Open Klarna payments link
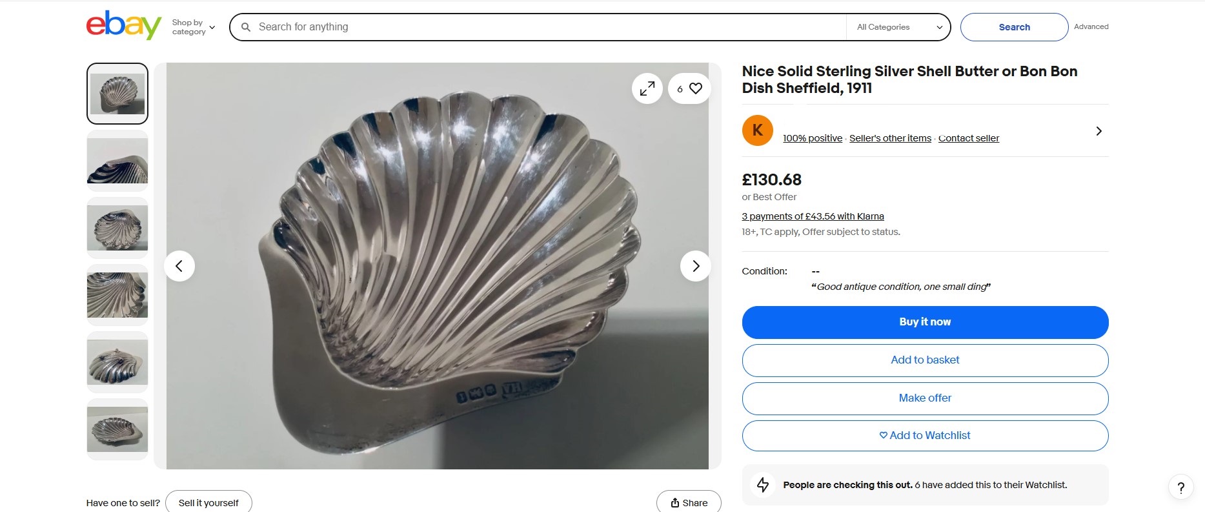 click(x=813, y=216)
